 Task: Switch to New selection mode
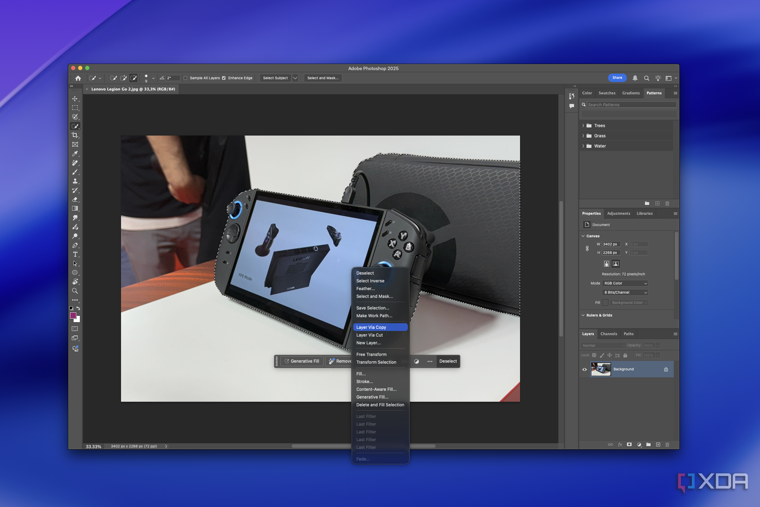point(113,78)
